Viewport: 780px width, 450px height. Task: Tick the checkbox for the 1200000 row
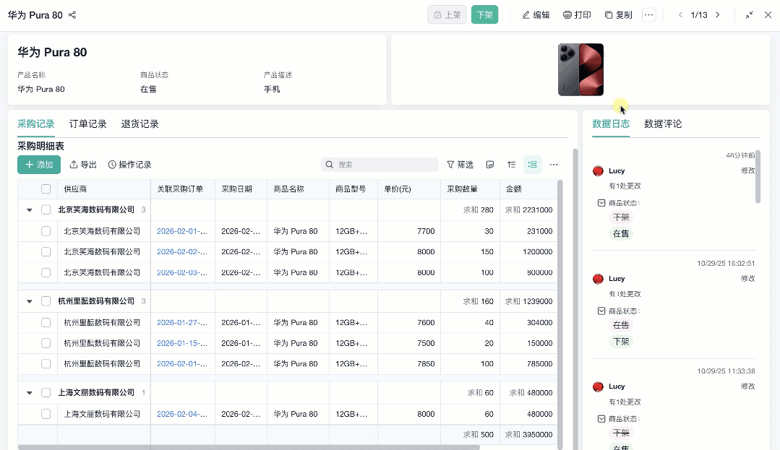46,251
